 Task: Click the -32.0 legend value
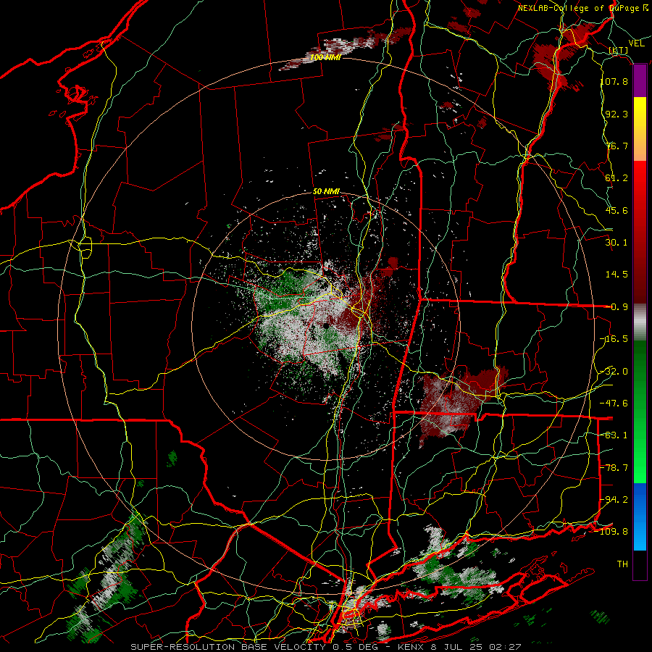pos(614,371)
